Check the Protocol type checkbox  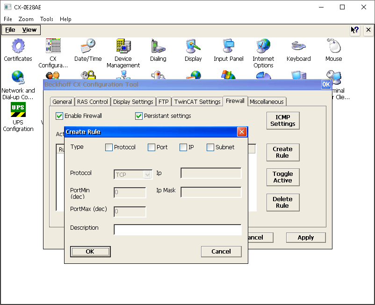109,147
